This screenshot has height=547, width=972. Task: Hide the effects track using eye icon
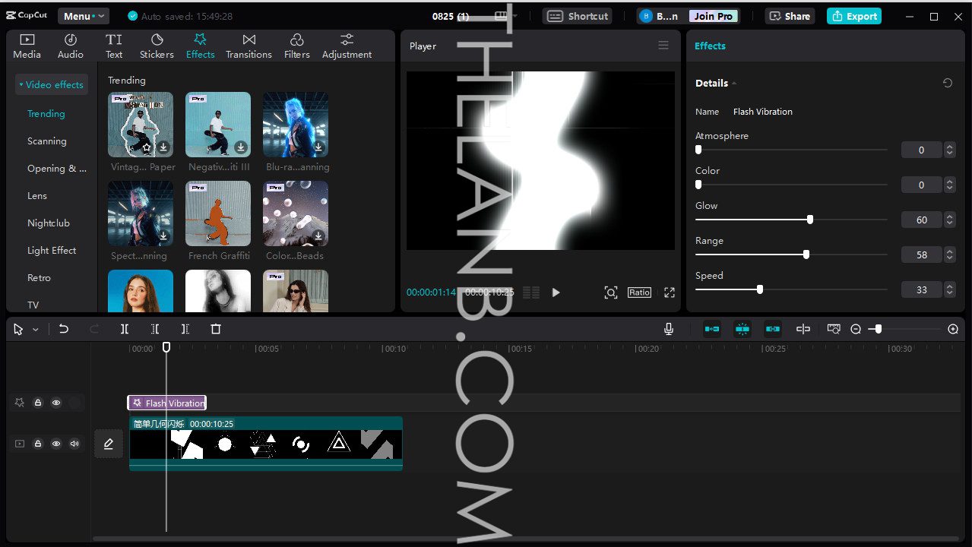coord(56,403)
